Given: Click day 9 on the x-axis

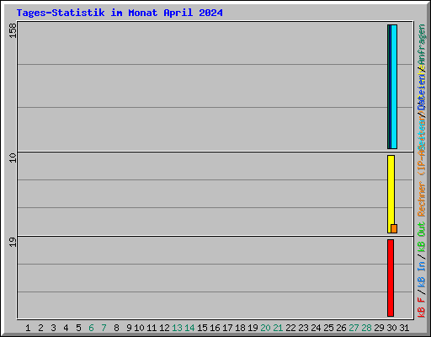Looking at the screenshot, I should [x=129, y=328].
